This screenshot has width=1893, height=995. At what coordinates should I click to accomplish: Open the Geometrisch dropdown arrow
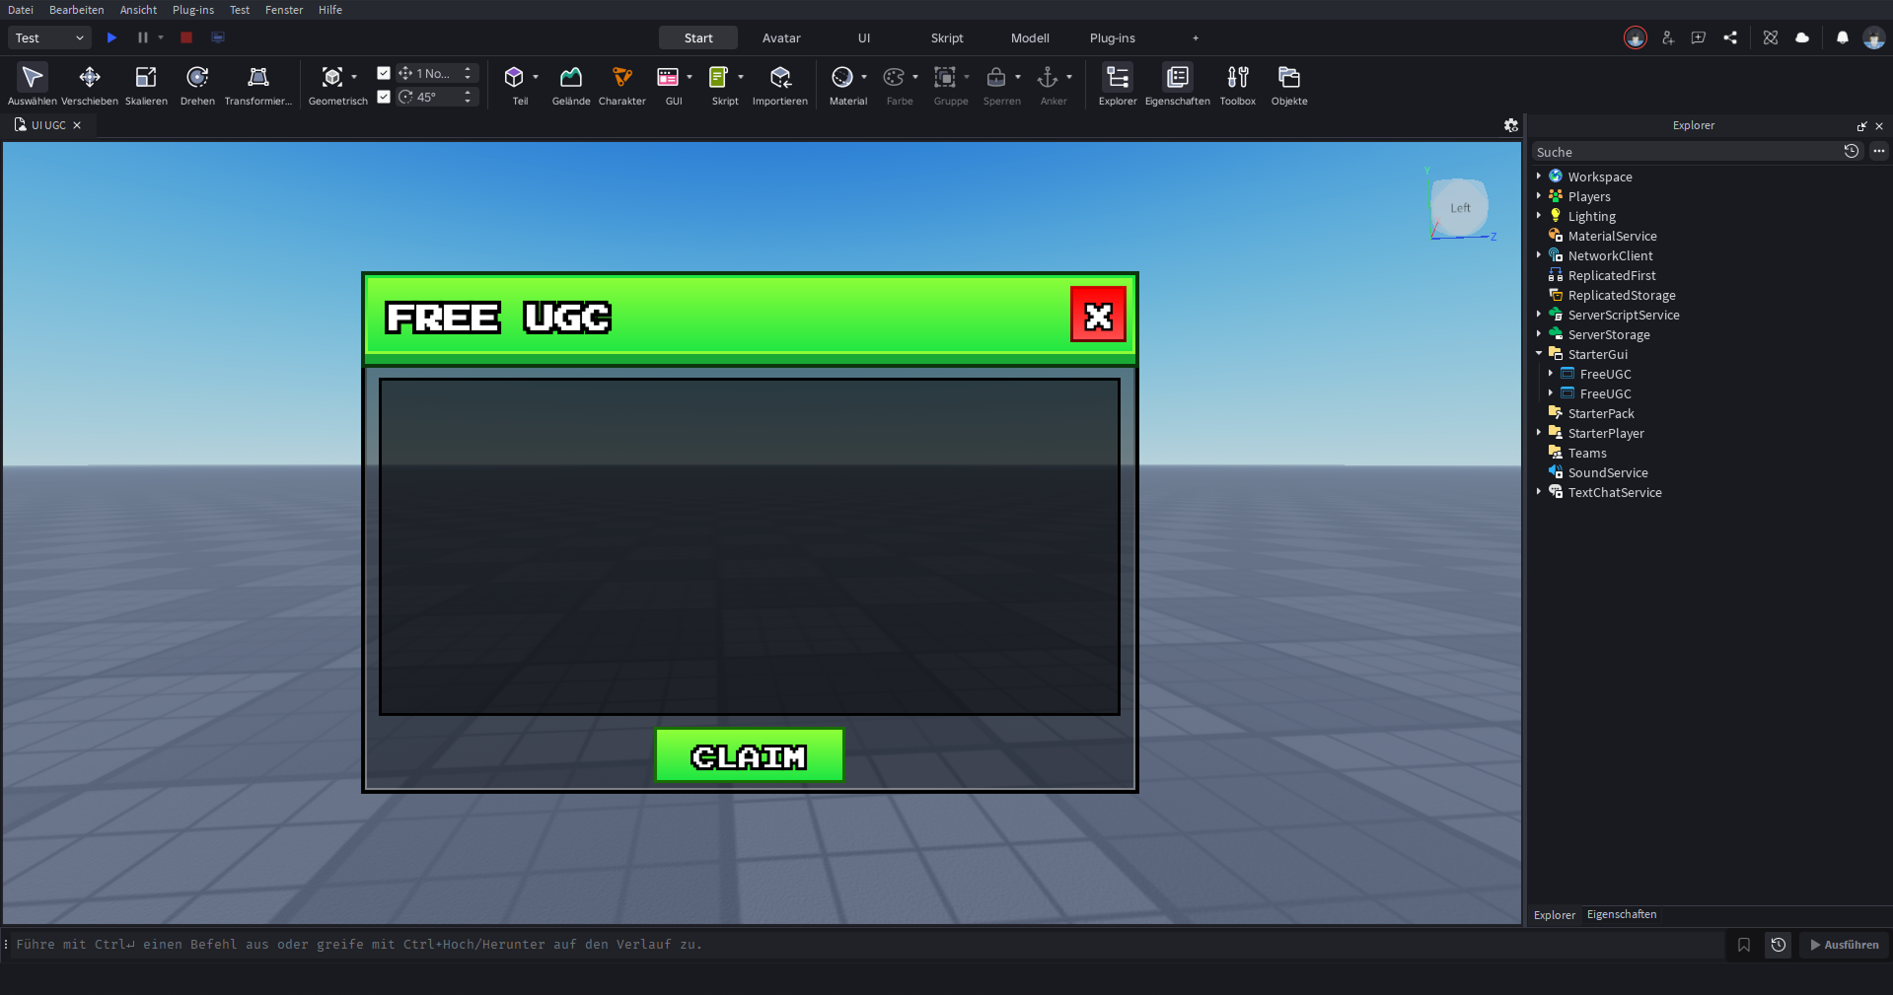tap(354, 77)
